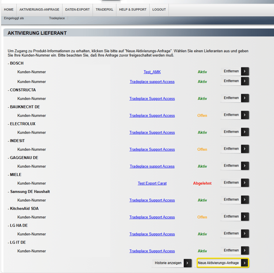Viewport: 274px width, 273px height.
Task: Open ELECTROLUX's Tradeplace Support Access link
Action: (x=152, y=132)
